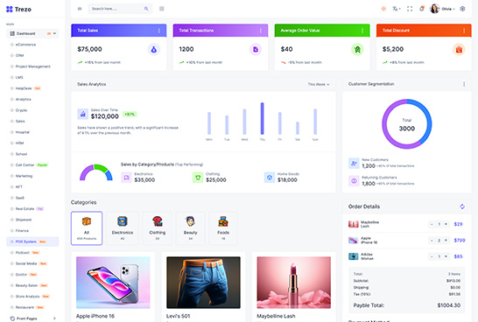Open the notifications bell icon
The image size is (478, 322).
pos(422,9)
